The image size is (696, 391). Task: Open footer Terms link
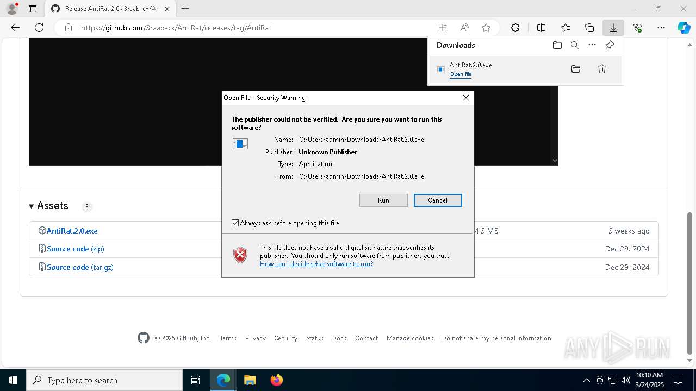[228, 338]
